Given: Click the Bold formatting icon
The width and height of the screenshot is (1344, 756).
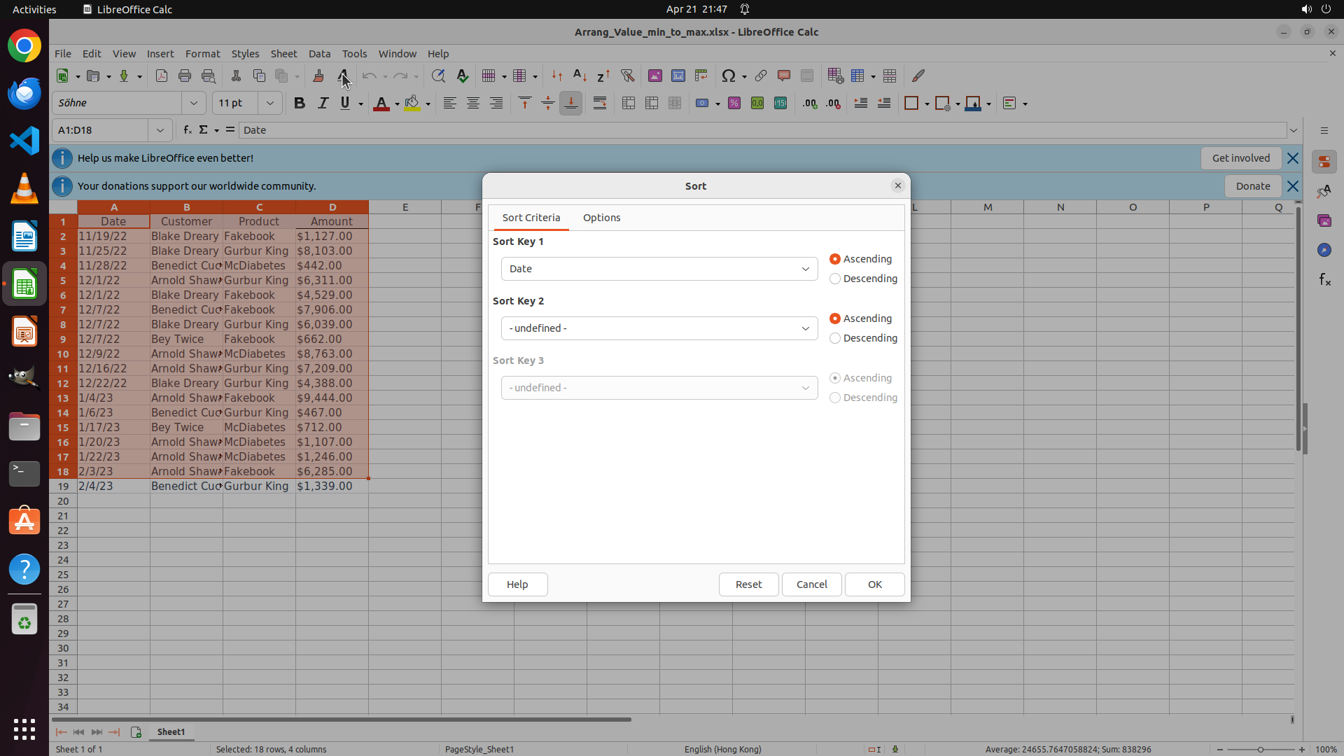Looking at the screenshot, I should 300,104.
